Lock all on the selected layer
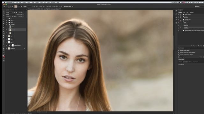This screenshot has width=204, height=114. [x=16, y=17]
